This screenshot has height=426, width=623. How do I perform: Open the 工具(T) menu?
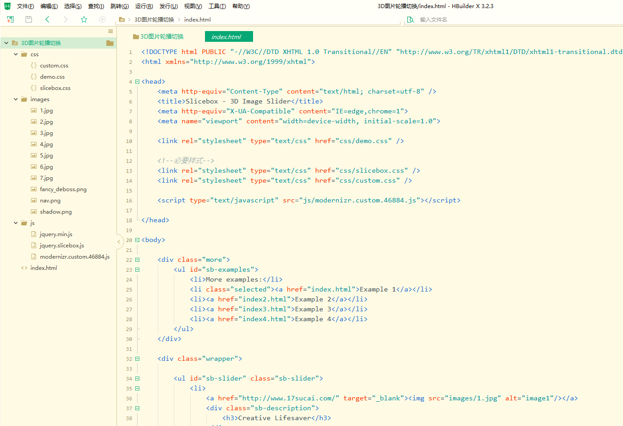coord(217,6)
